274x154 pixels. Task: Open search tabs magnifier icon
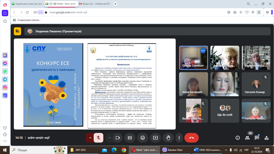point(248,4)
